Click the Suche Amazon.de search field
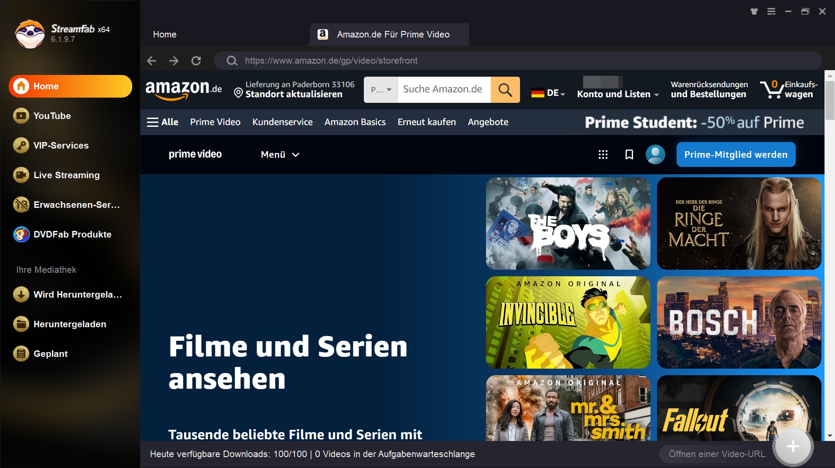Image resolution: width=835 pixels, height=468 pixels. pos(444,90)
